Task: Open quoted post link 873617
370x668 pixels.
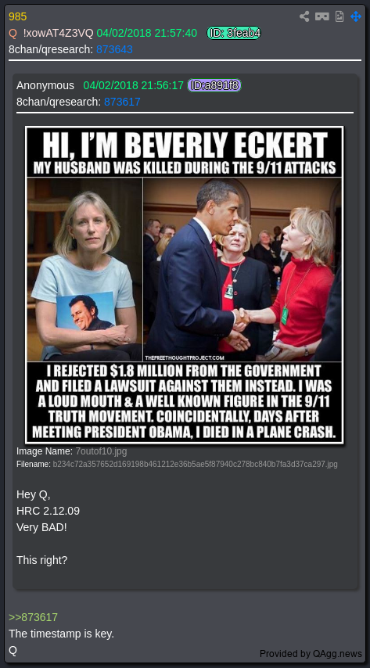Action: (122, 102)
